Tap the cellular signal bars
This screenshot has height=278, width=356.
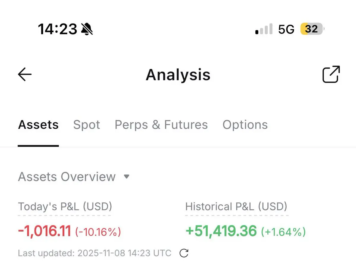point(264,29)
